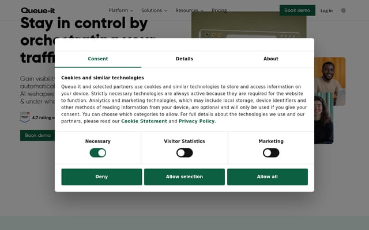Click Allow selection button
The height and width of the screenshot is (230, 369).
click(x=184, y=177)
